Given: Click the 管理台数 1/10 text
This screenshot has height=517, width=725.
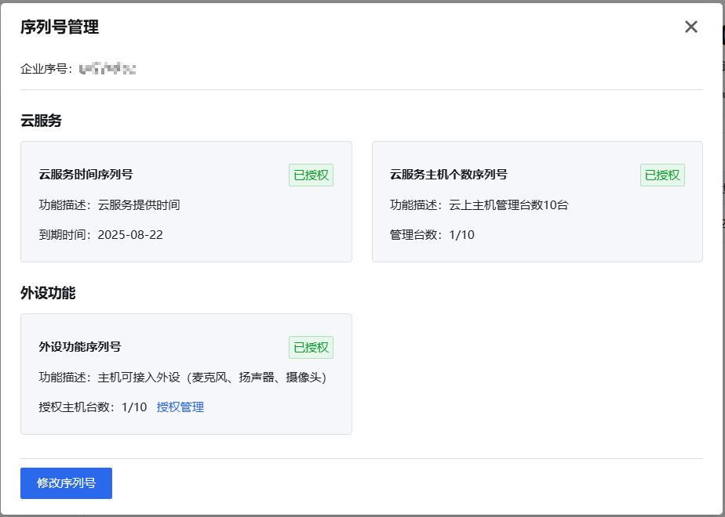Looking at the screenshot, I should (x=432, y=235).
